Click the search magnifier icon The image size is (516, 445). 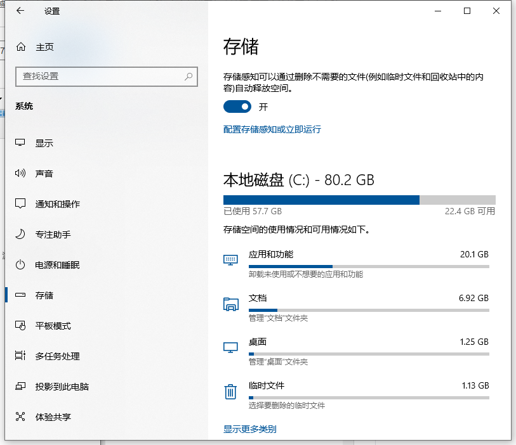tap(189, 76)
